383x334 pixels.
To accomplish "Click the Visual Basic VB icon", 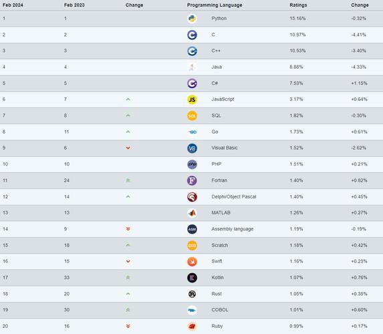I will [x=192, y=148].
